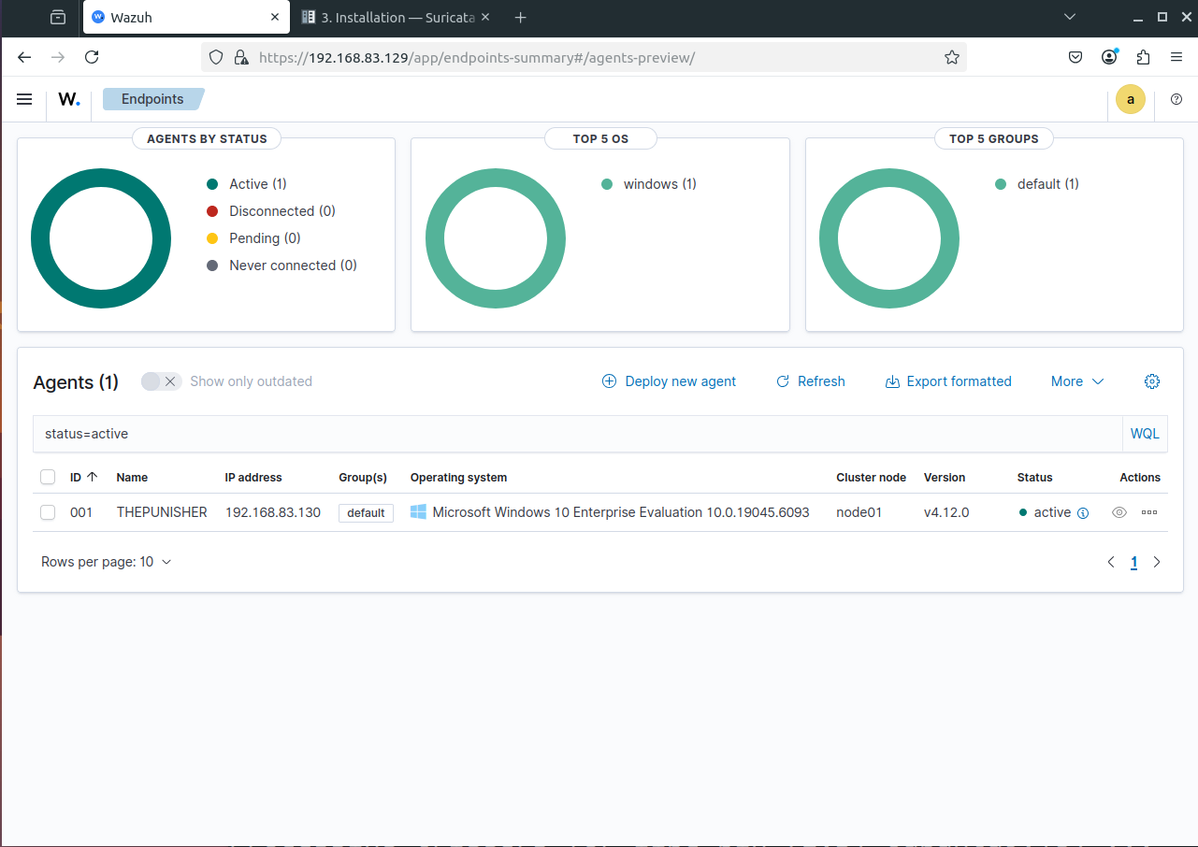The width and height of the screenshot is (1198, 847).
Task: Open agents table settings gear
Action: point(1152,381)
